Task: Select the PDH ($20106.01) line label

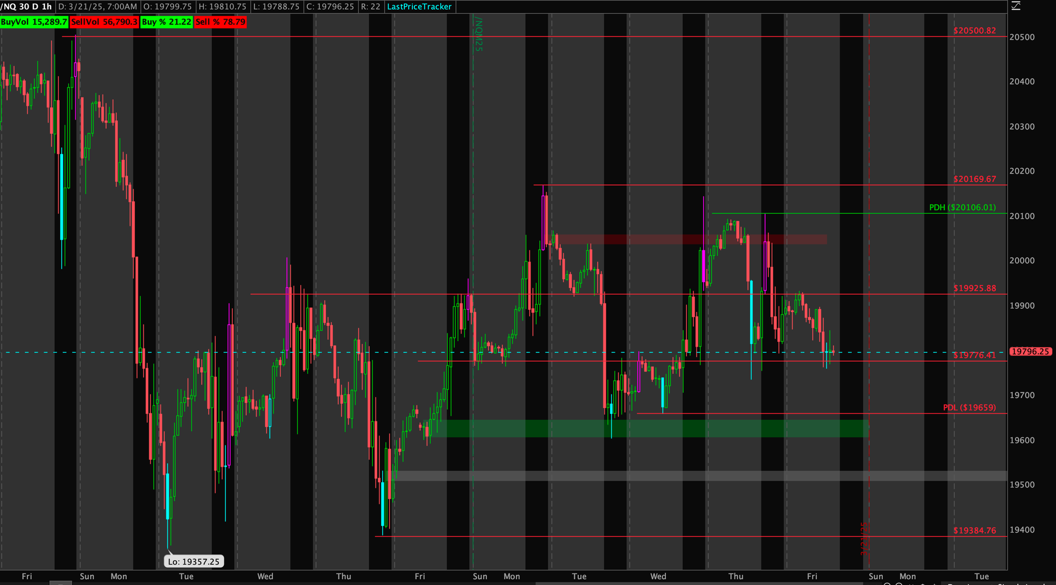Action: point(962,207)
